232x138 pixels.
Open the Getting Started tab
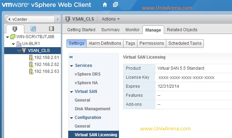(81, 29)
